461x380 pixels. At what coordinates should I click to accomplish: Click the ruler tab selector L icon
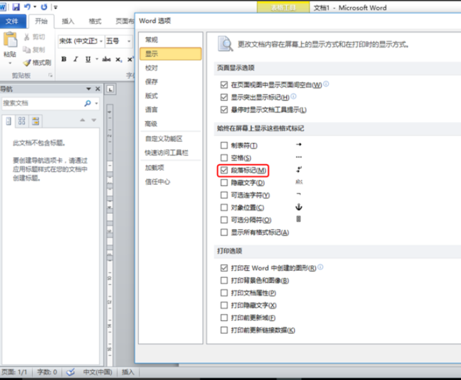[x=110, y=89]
